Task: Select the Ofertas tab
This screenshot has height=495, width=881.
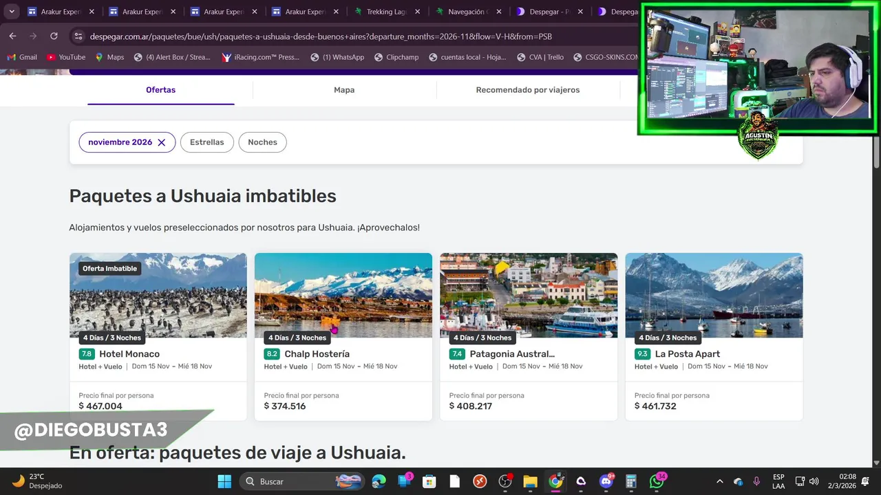Action: (x=160, y=90)
